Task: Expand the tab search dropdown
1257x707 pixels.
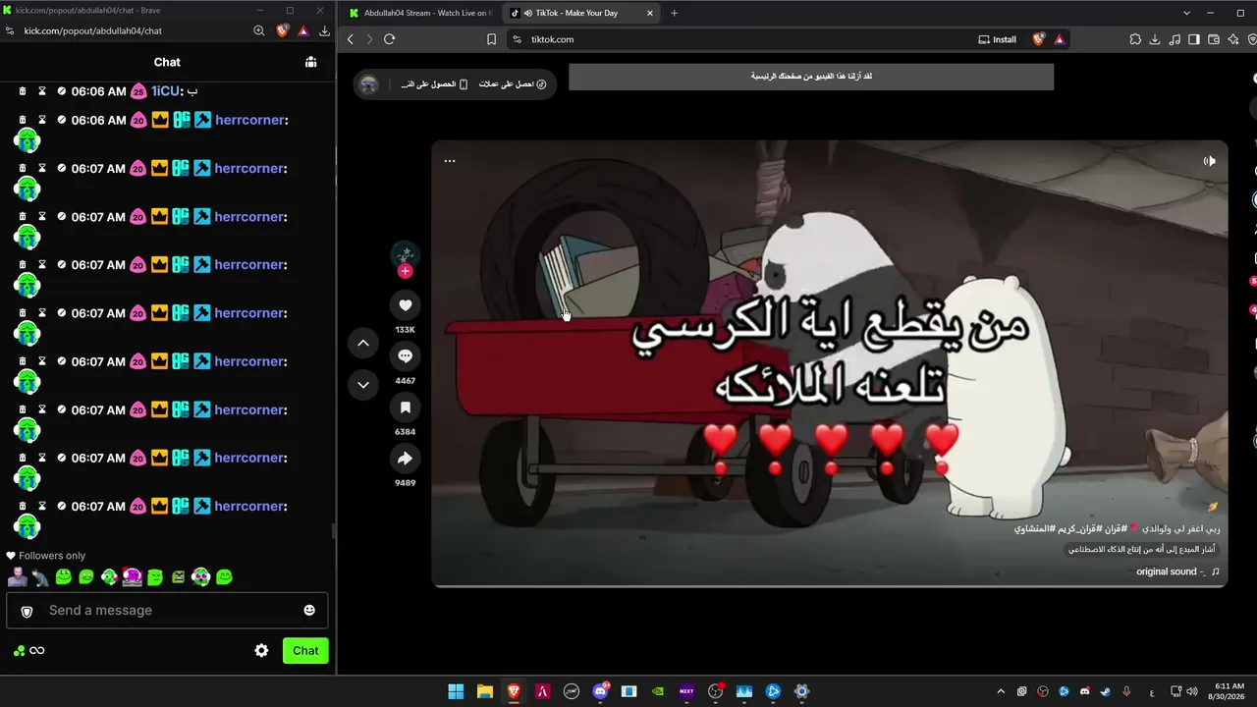Action: 1186,13
